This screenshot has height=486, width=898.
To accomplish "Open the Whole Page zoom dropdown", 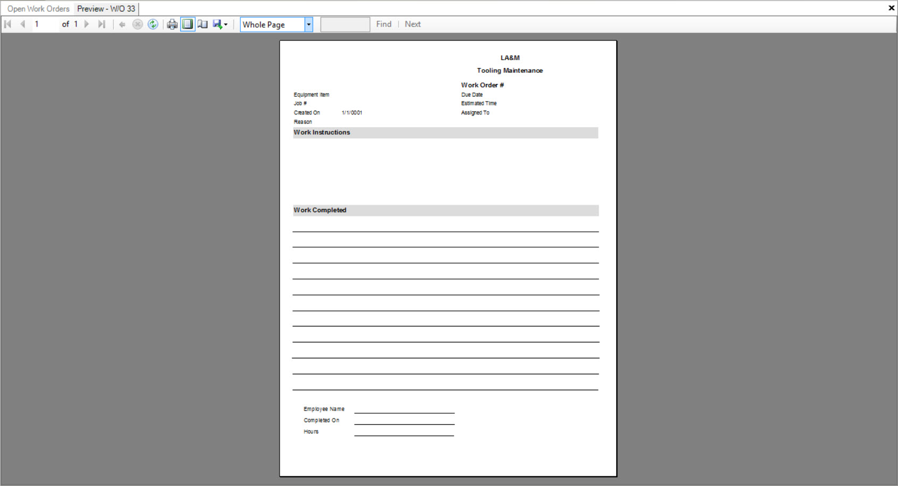I will pyautogui.click(x=308, y=24).
